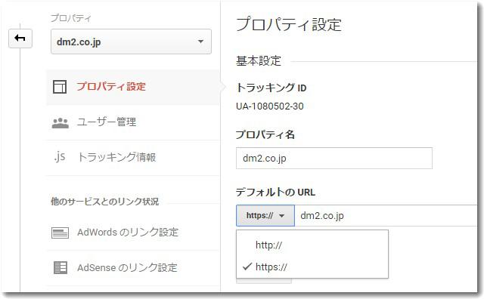Click the プロパティ column label
The image size is (484, 299).
(71, 18)
